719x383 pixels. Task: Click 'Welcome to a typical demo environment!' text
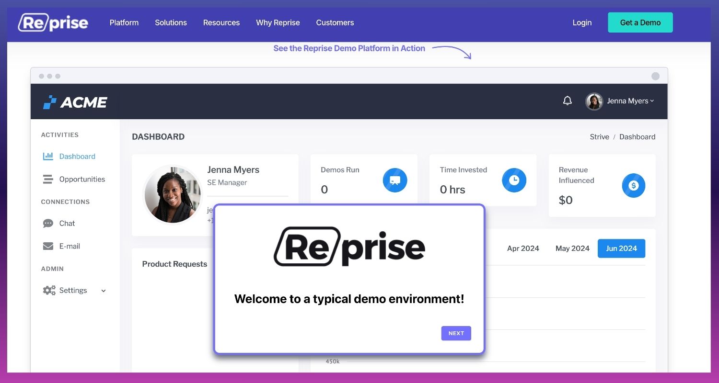coord(349,299)
